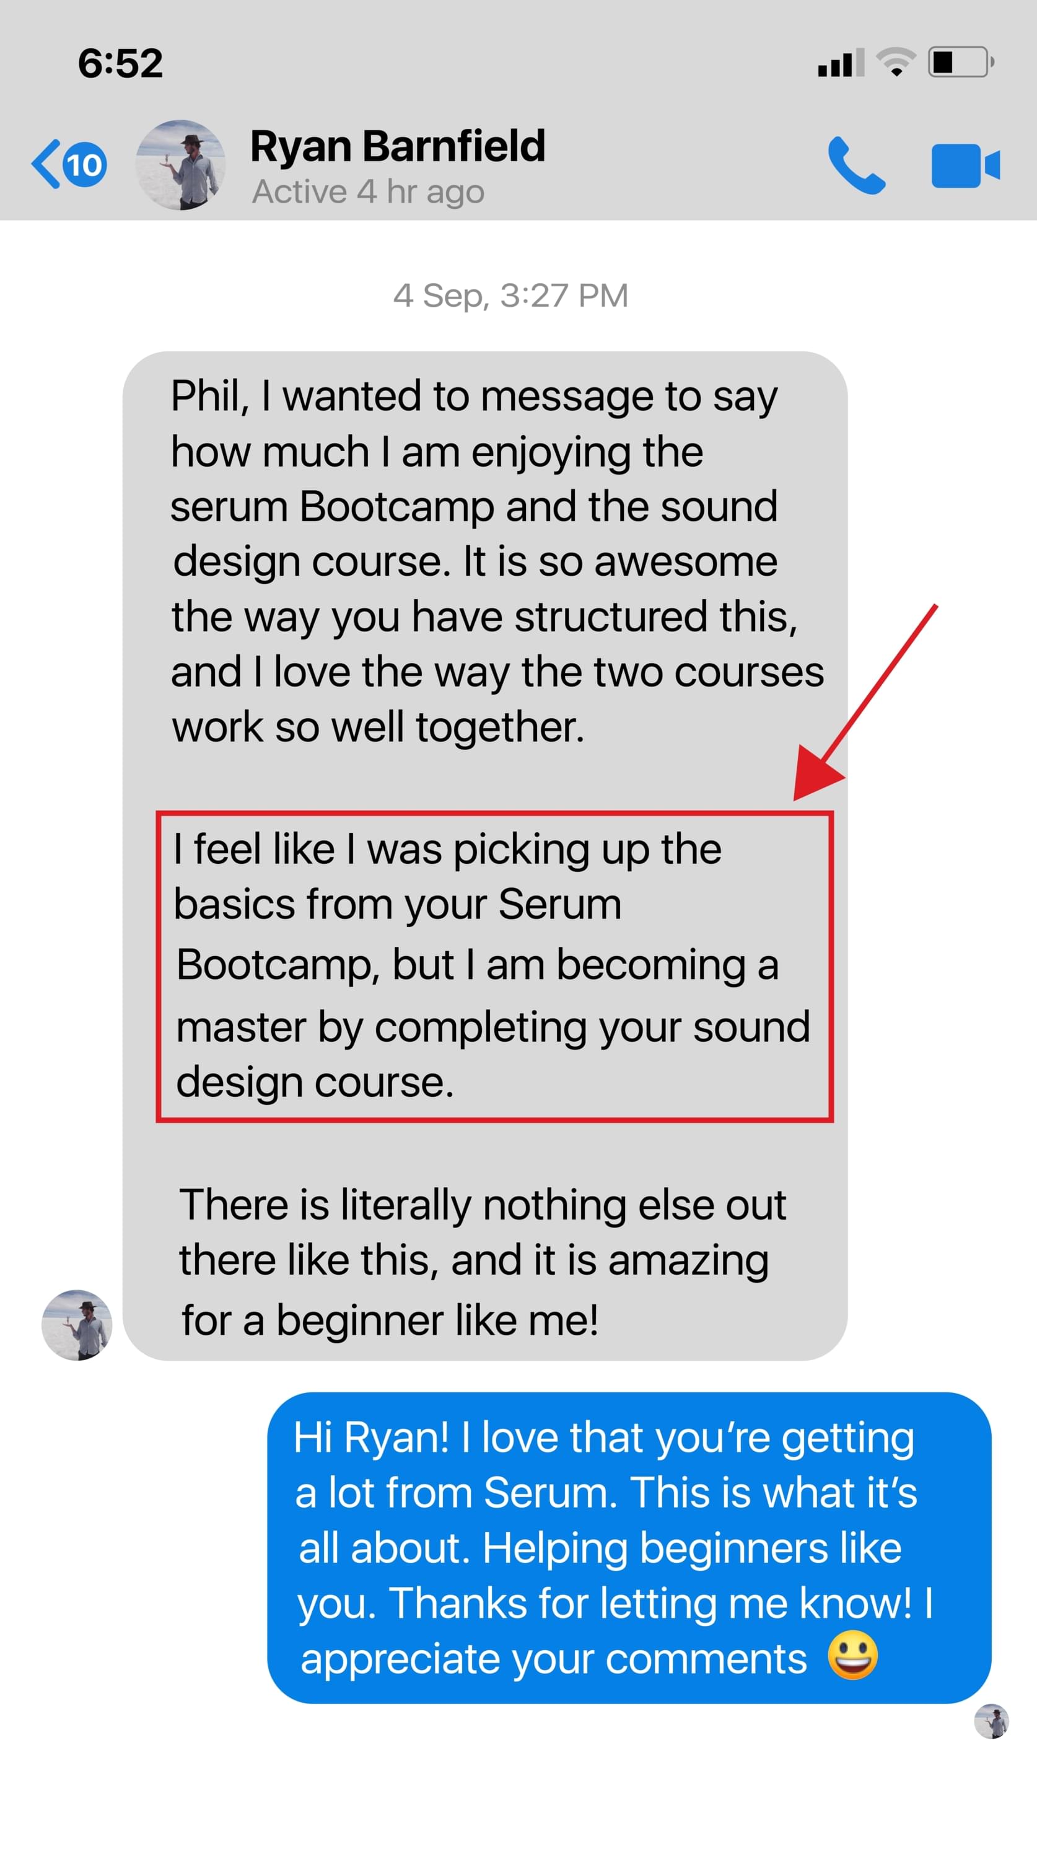Tap the battery indicator in status bar
The height and width of the screenshot is (1859, 1037).
pyautogui.click(x=962, y=62)
